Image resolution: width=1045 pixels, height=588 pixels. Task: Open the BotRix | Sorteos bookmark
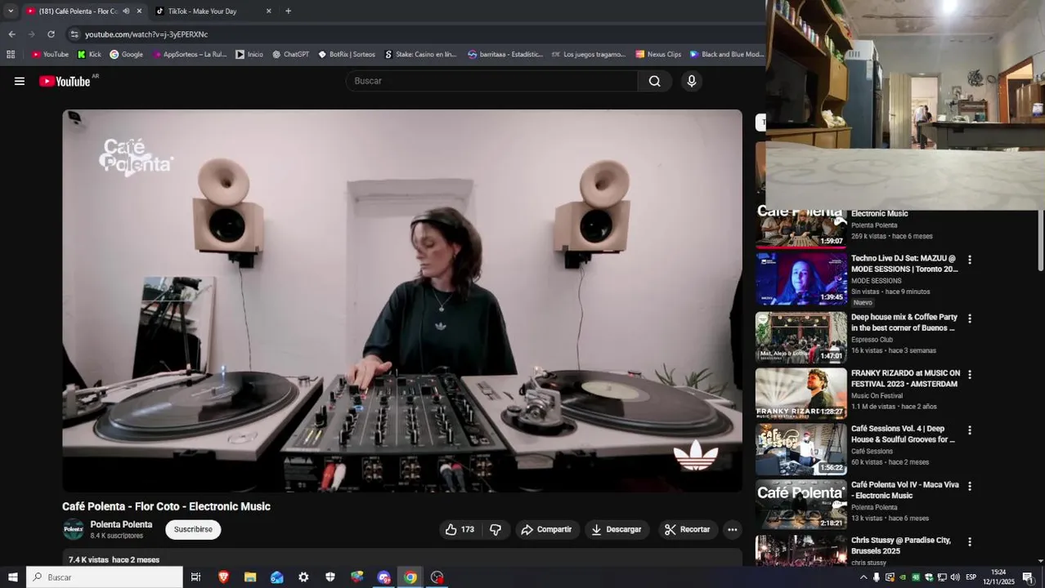click(347, 55)
